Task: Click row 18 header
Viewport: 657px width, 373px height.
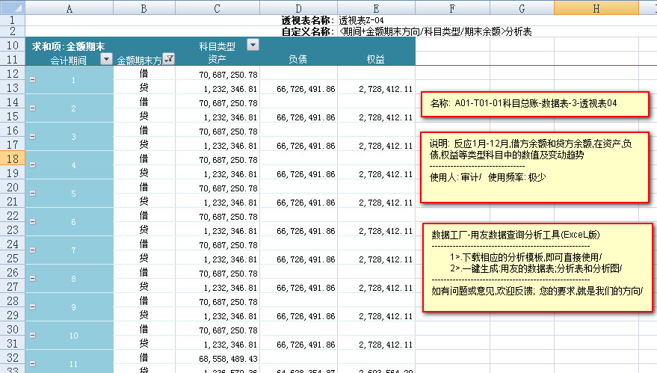Action: click(x=12, y=158)
